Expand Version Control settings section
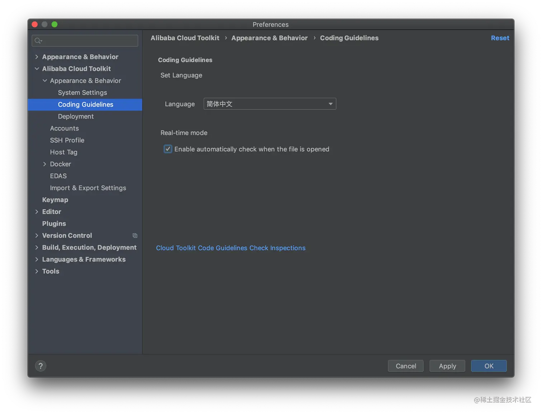542x414 pixels. pyautogui.click(x=37, y=236)
